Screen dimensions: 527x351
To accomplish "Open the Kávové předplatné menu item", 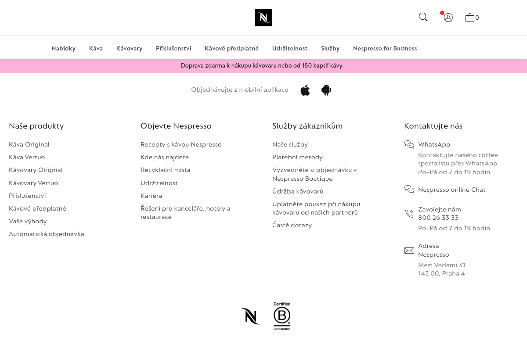I will tap(231, 48).
